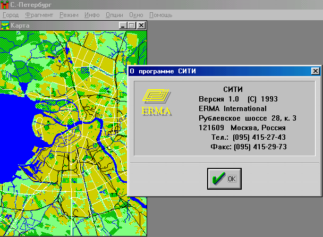This screenshot has width=323, height=237.
Task: Open the Окно menu
Action: pyautogui.click(x=136, y=15)
